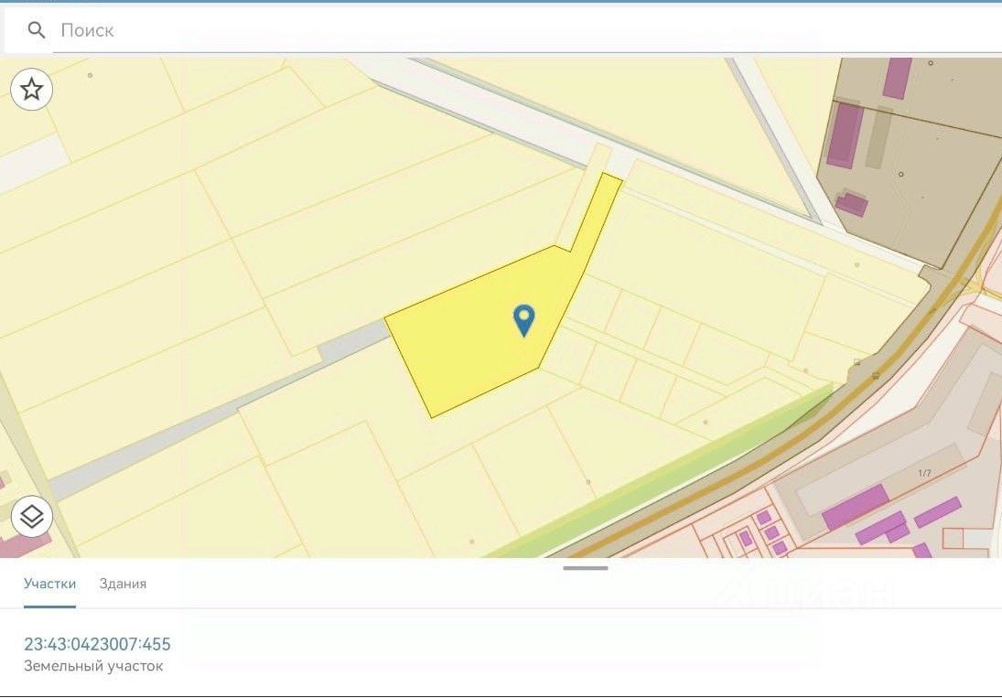Viewport: 1002px width, 698px height.
Task: Open the map layers switcher icon
Action: [31, 516]
